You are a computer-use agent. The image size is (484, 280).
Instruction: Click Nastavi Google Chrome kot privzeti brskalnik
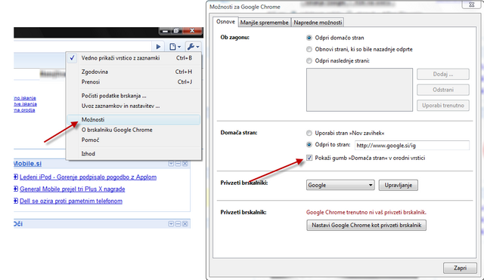366,225
